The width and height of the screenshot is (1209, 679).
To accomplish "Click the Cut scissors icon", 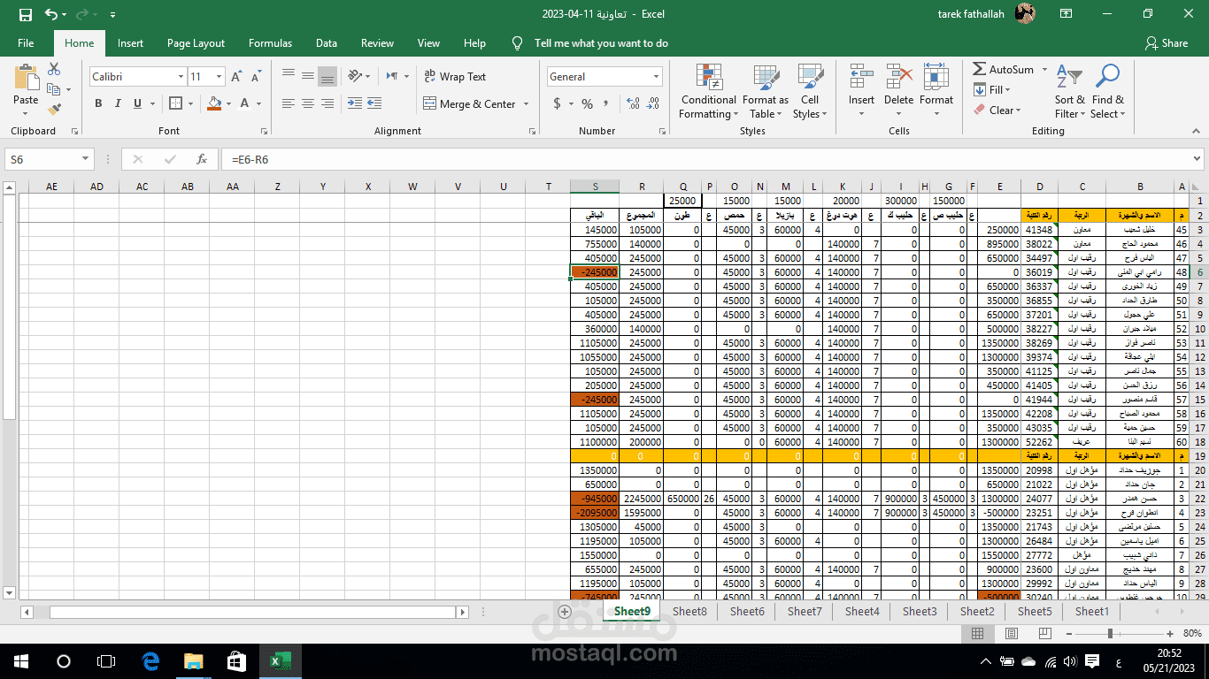I will pos(54,69).
